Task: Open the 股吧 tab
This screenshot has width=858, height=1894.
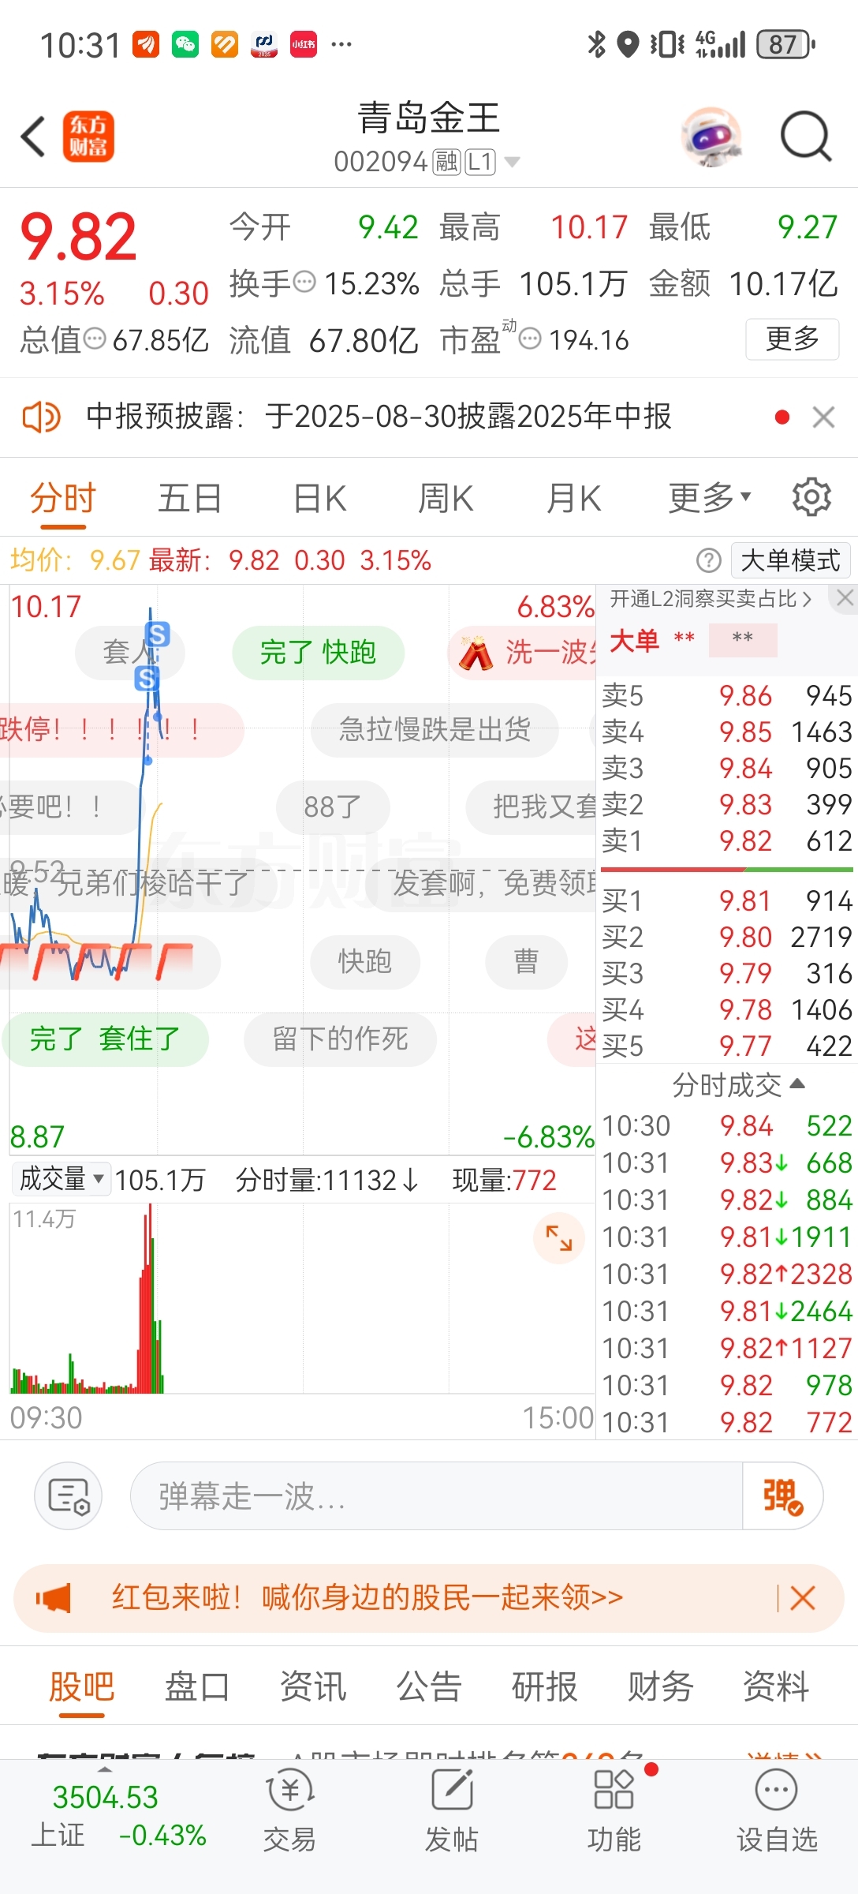Action: 82,1686
